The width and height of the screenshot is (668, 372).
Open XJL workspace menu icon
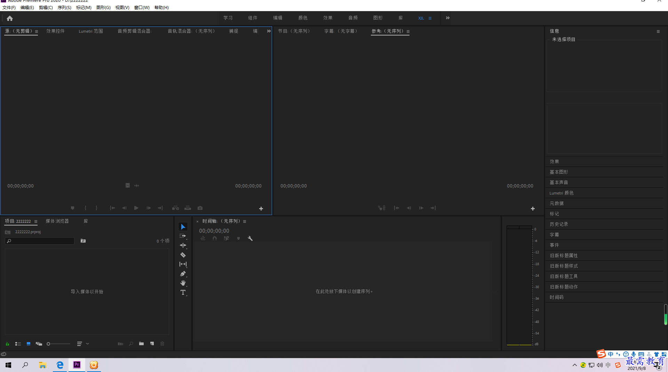430,18
